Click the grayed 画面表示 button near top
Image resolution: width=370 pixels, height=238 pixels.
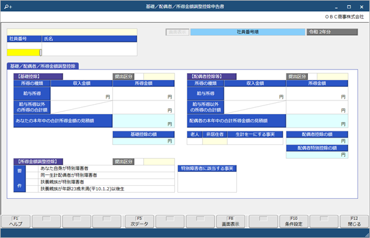[177, 32]
